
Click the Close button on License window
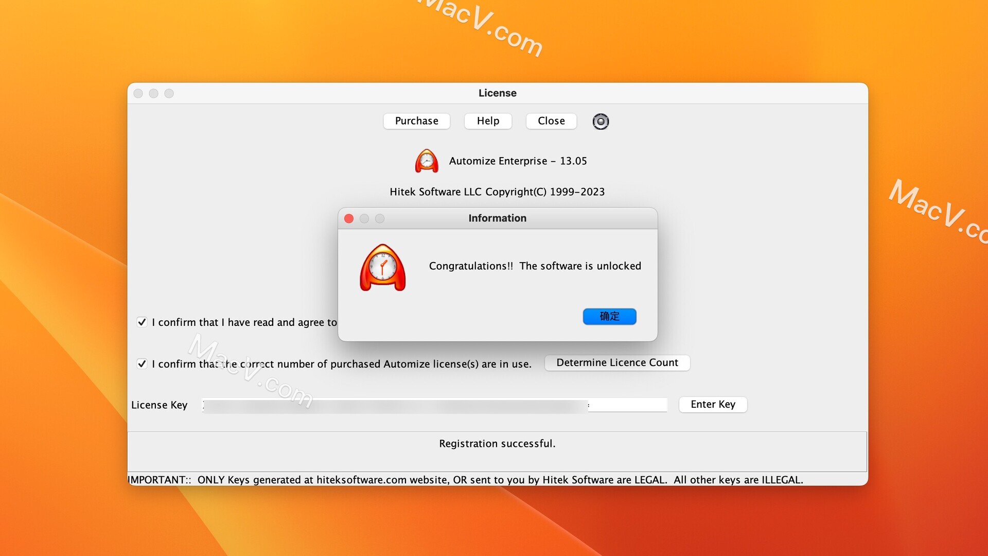point(551,121)
